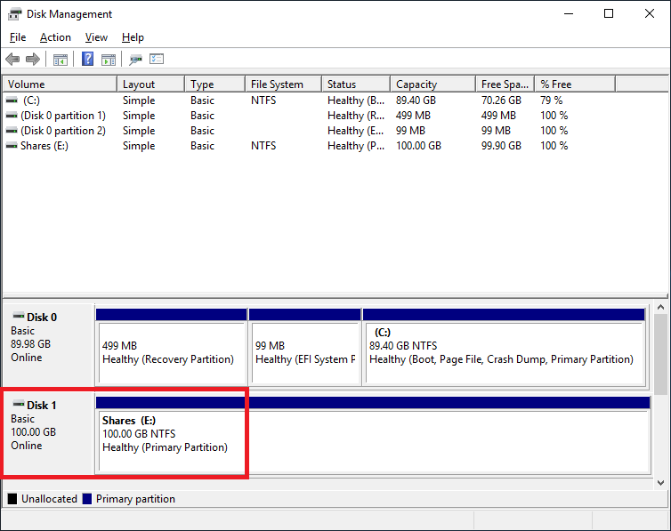Click the scroll down arrow in disk pane

(661, 482)
